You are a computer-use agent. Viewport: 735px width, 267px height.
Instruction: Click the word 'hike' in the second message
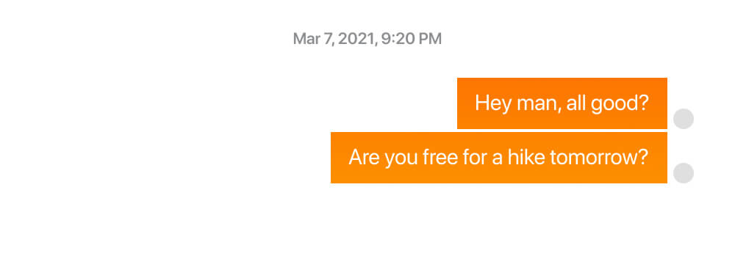(525, 158)
